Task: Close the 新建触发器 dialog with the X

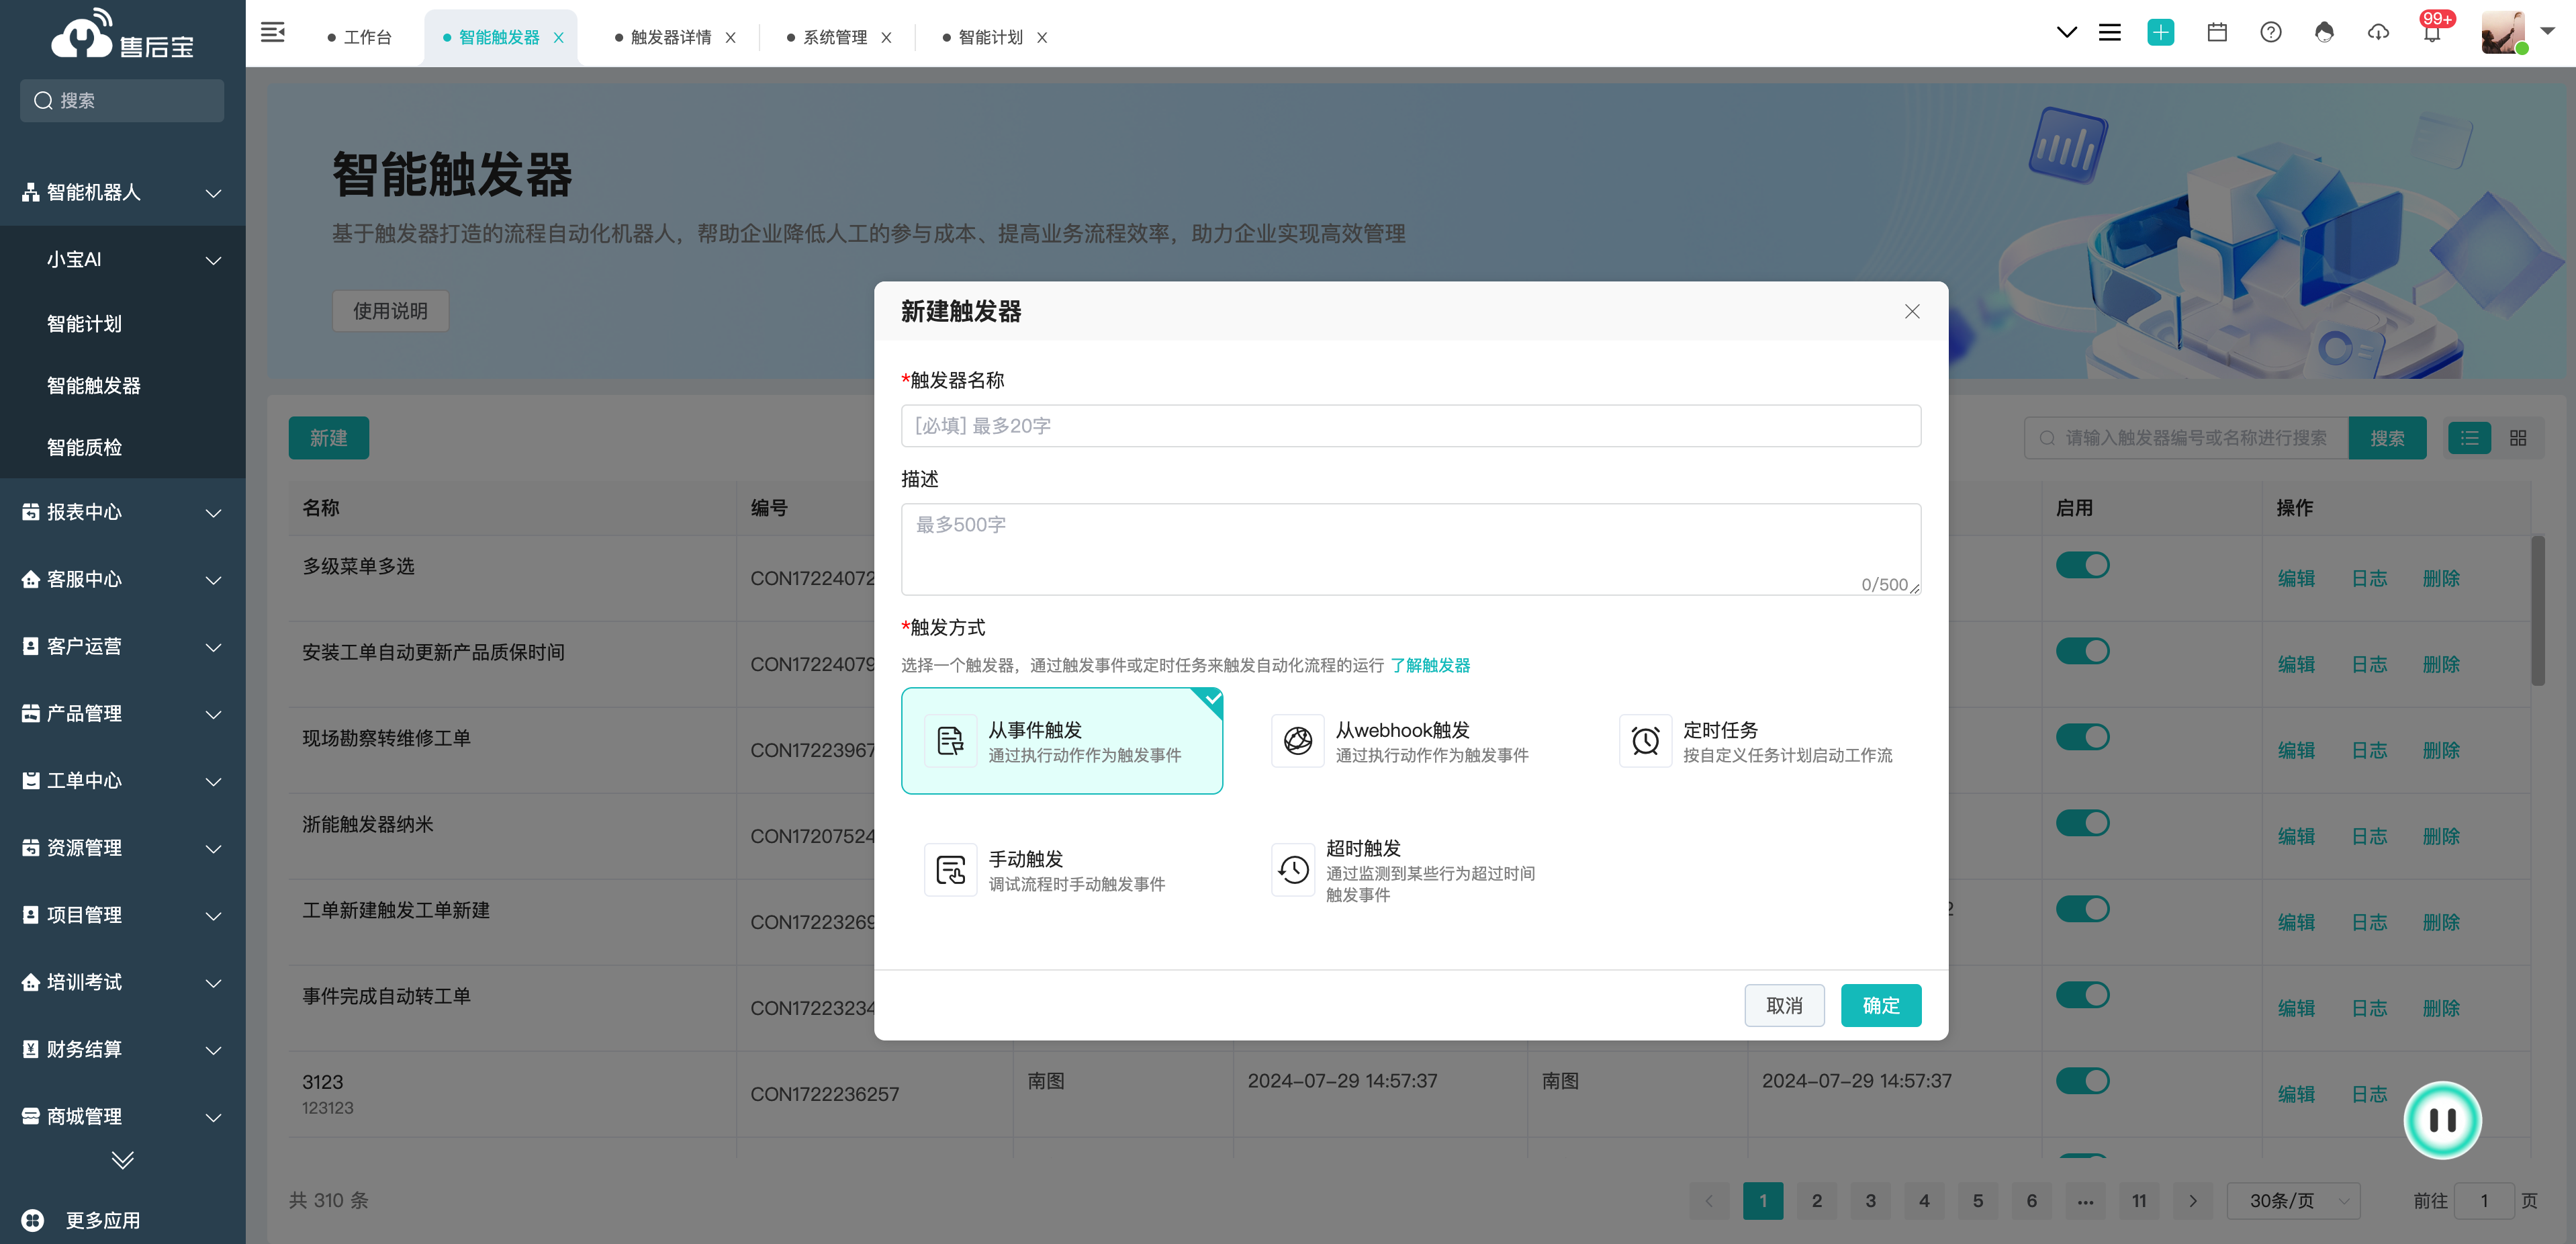Action: (1912, 311)
